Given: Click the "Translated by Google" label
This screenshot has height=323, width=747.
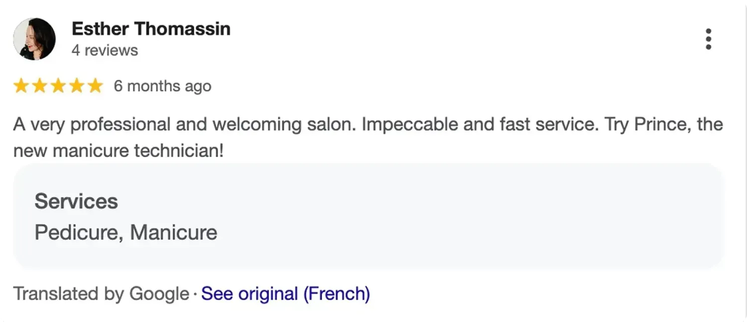Looking at the screenshot, I should pos(101,294).
